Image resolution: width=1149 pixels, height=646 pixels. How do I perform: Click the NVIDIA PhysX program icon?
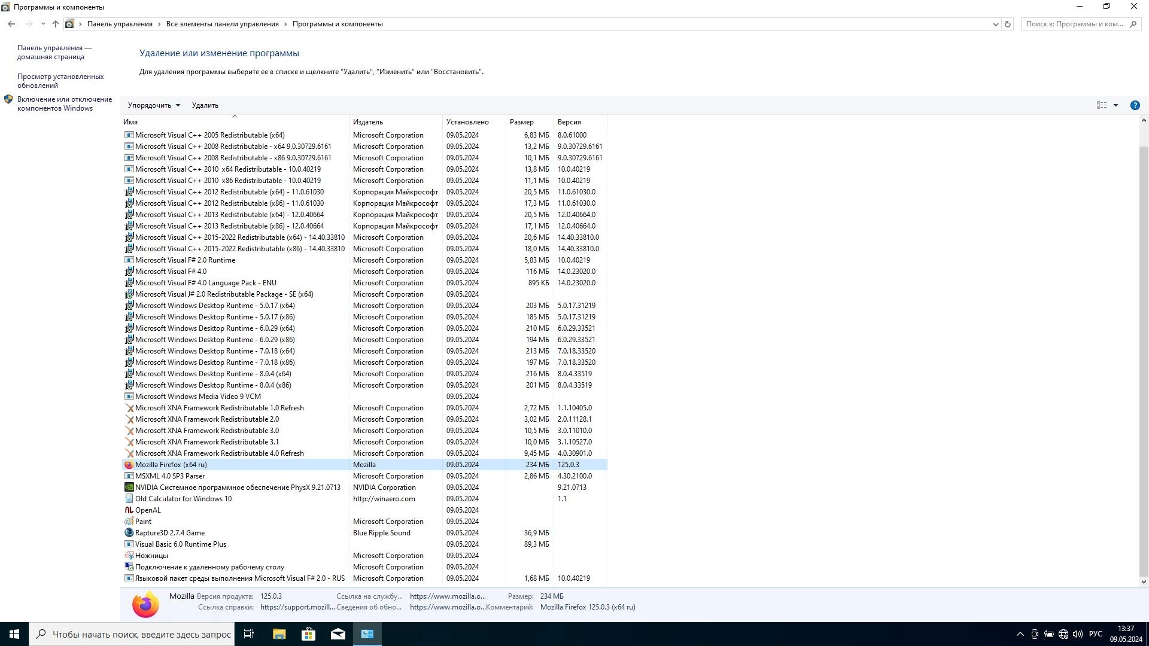point(129,487)
